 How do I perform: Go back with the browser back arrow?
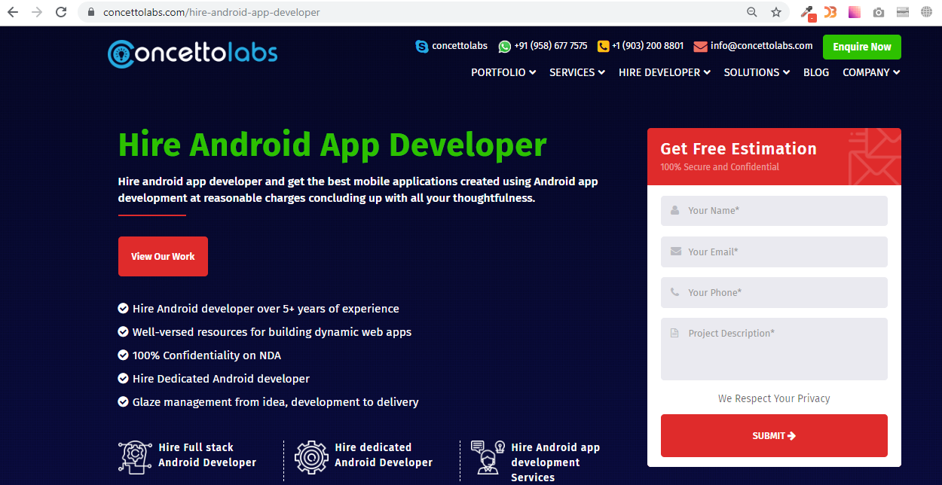[13, 12]
